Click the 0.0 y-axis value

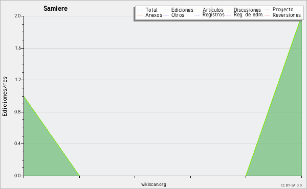point(17,176)
